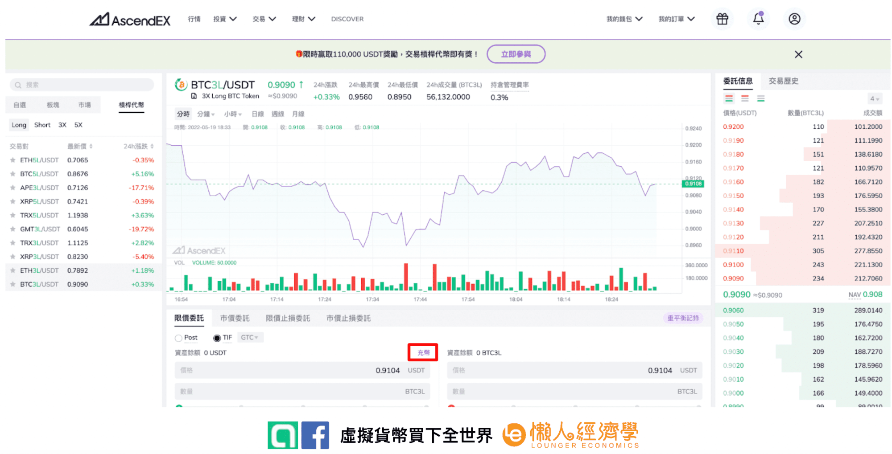
Task: Select the Post radio option
Action: [x=178, y=338]
